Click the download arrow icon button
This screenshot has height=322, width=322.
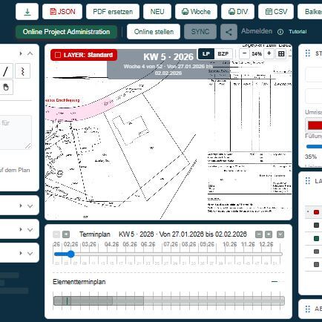[x=27, y=12]
